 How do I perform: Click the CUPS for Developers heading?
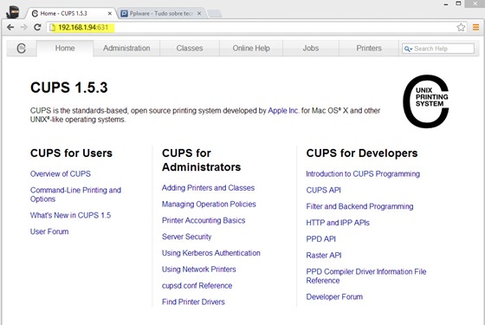coord(362,153)
